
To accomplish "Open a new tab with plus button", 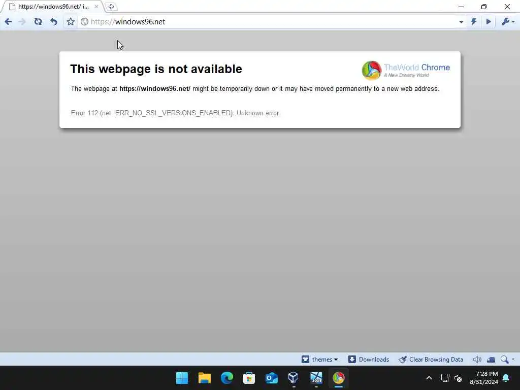I will 111,7.
